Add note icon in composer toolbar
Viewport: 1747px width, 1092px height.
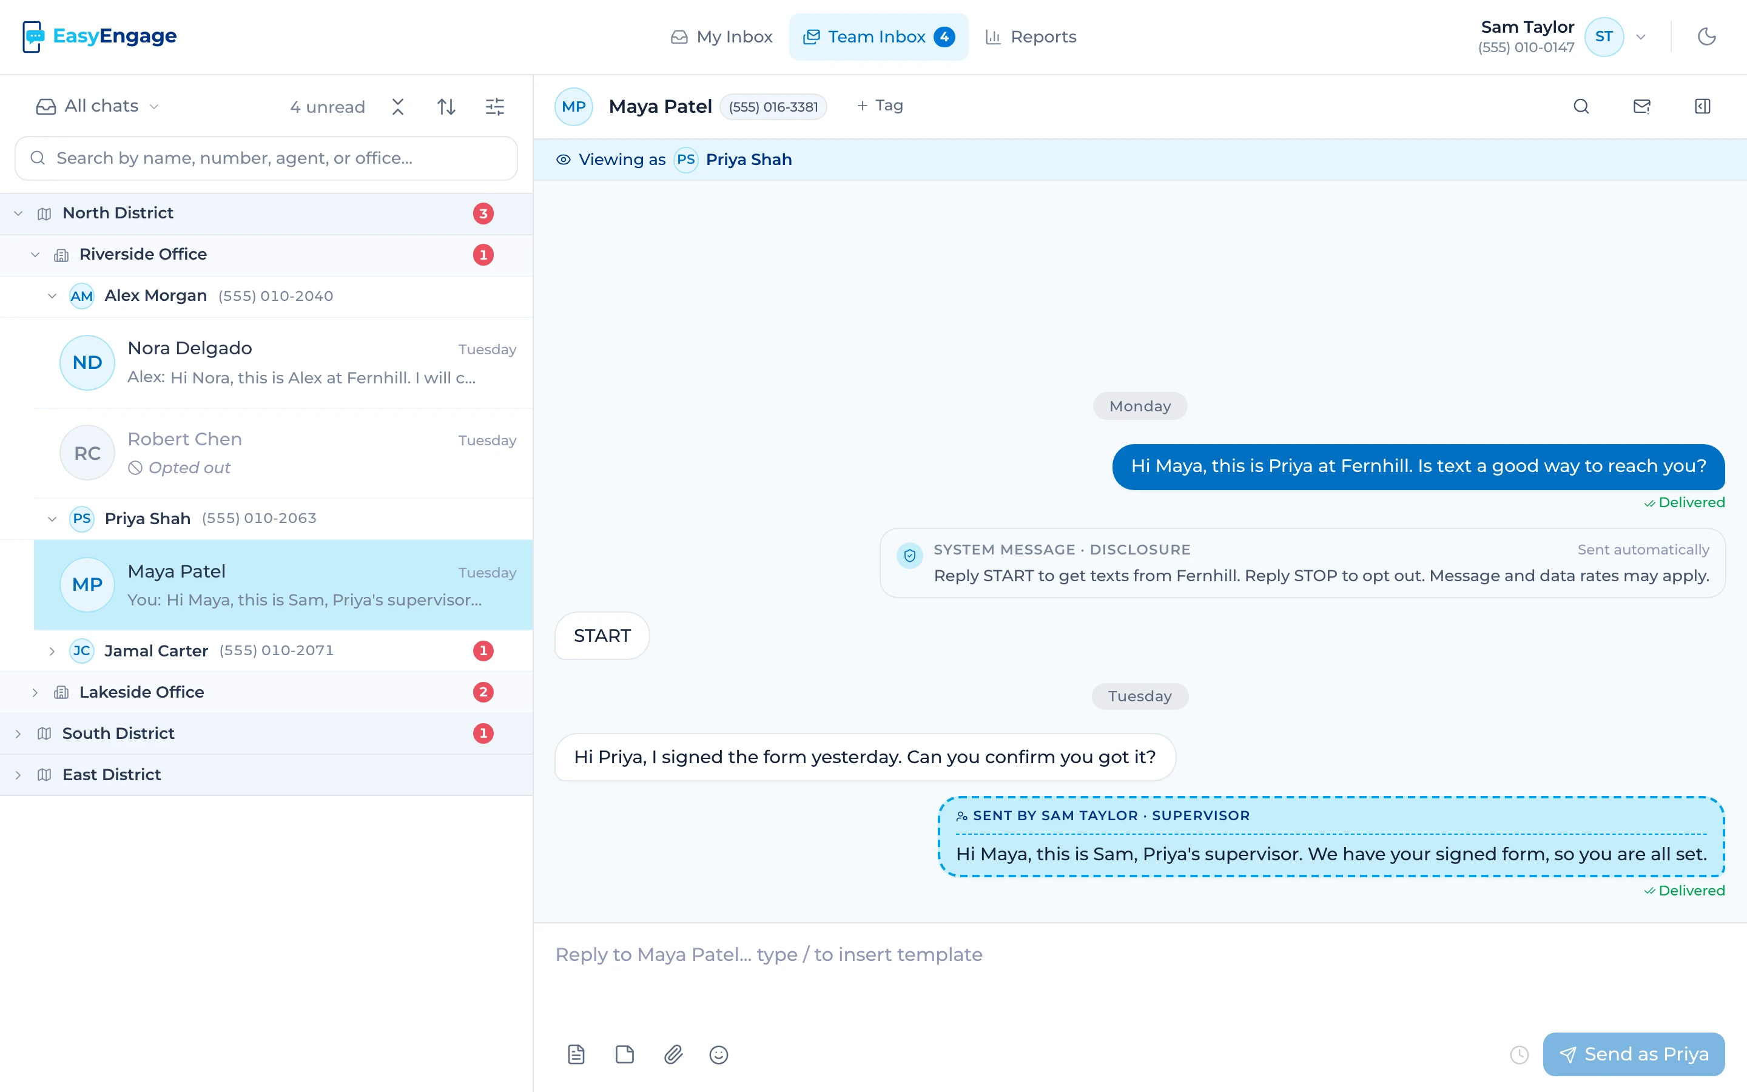point(624,1054)
